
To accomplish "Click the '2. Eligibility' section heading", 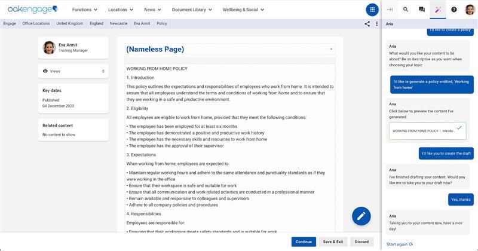I will click(x=137, y=108).
